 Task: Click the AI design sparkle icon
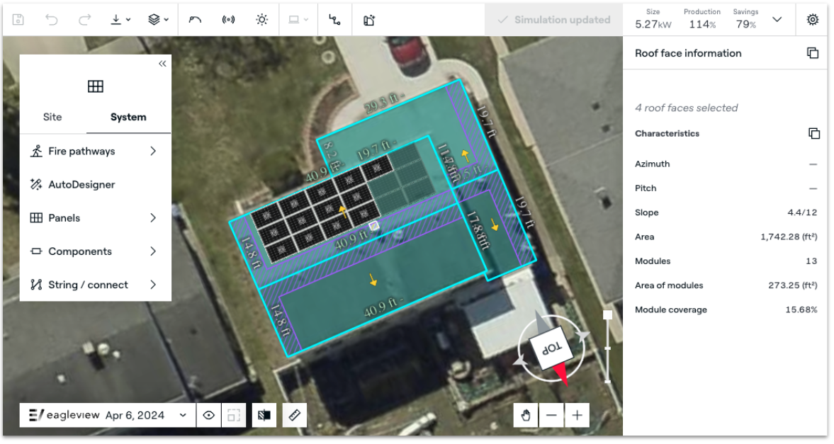click(x=369, y=20)
